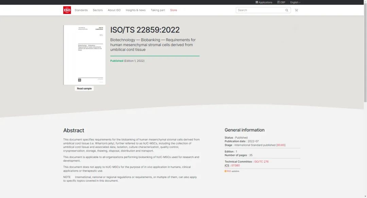Open the Insights & news menu
Screen dimensions: 367x198
coord(136,10)
